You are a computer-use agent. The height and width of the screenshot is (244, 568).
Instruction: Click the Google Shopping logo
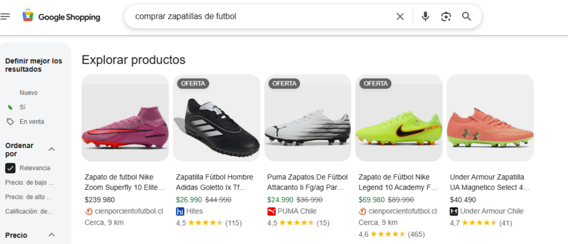click(x=62, y=17)
